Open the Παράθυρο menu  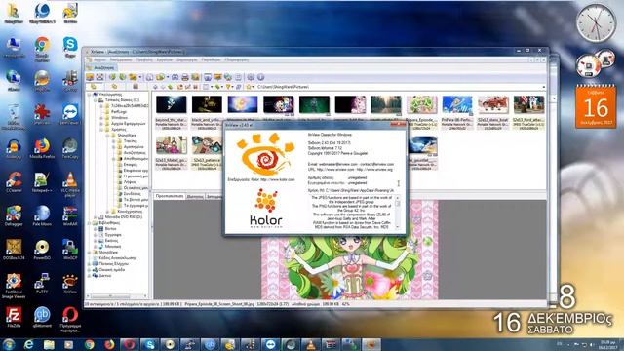click(211, 60)
